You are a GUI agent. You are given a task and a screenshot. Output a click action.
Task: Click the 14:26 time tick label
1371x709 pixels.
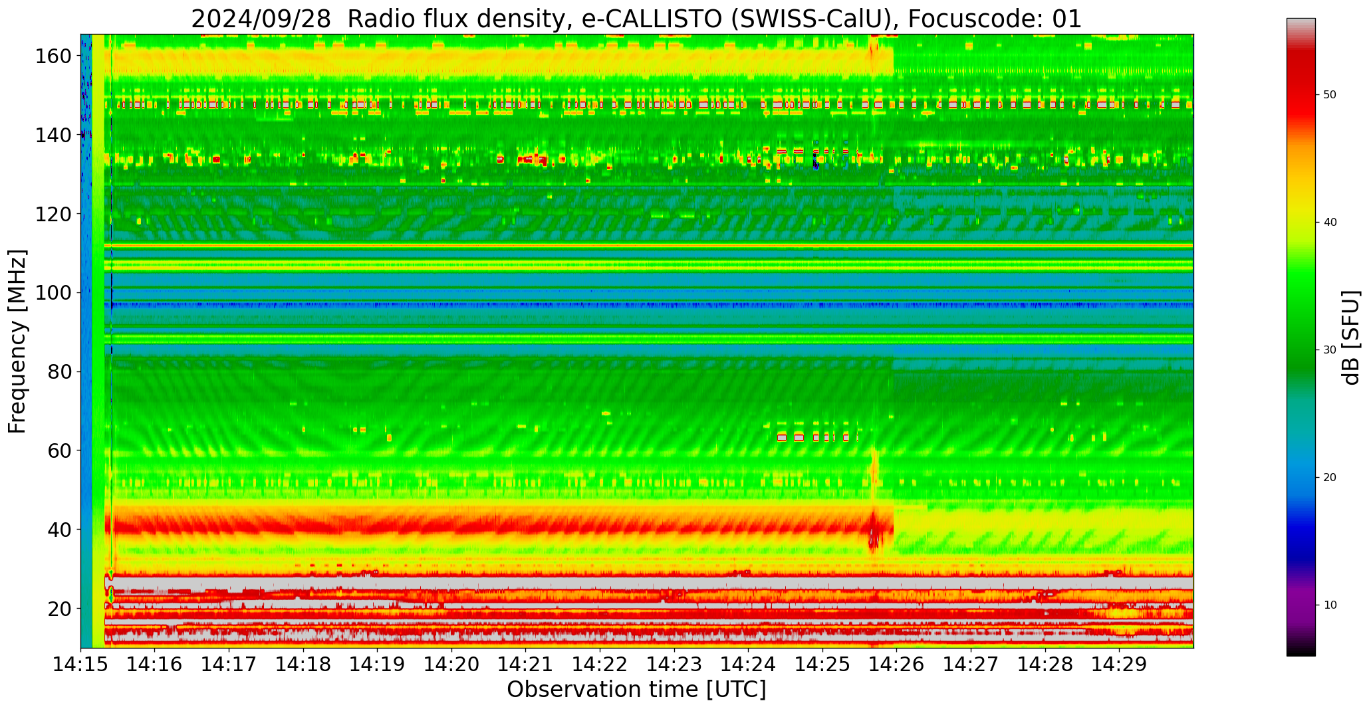(x=897, y=664)
